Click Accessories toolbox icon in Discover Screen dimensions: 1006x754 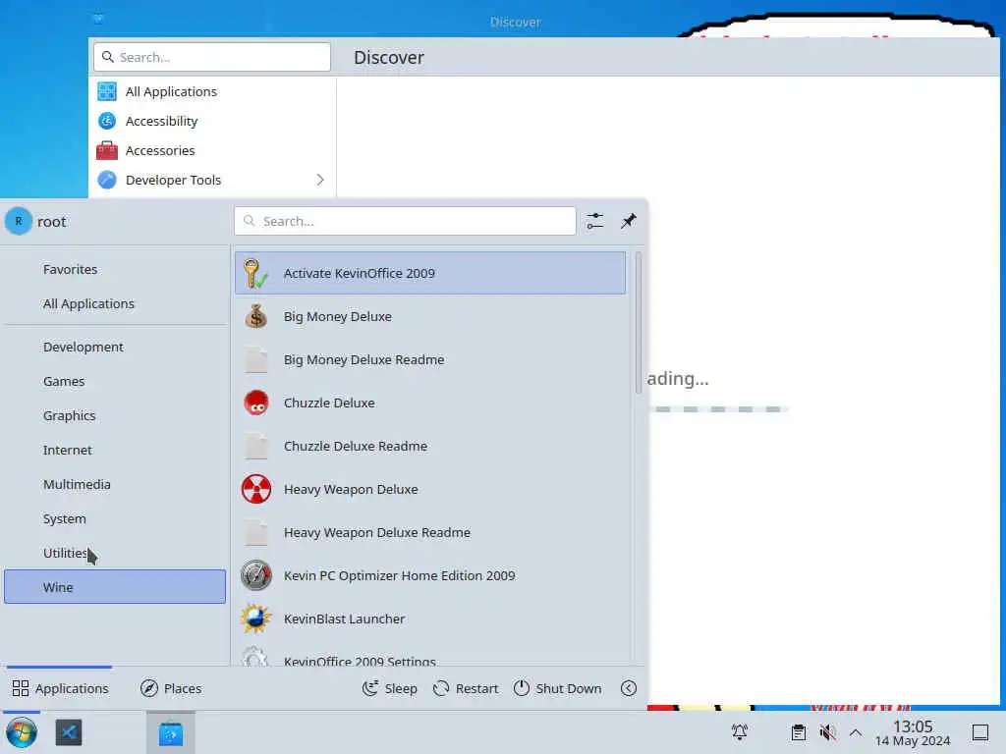point(107,150)
